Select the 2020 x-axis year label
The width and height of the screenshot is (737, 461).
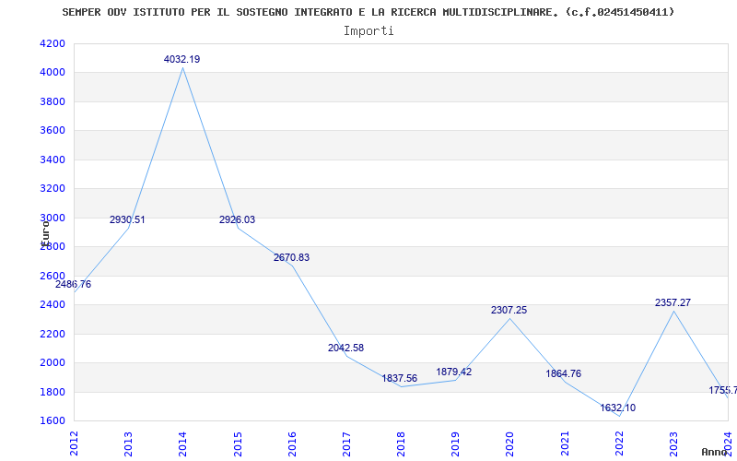click(x=510, y=443)
